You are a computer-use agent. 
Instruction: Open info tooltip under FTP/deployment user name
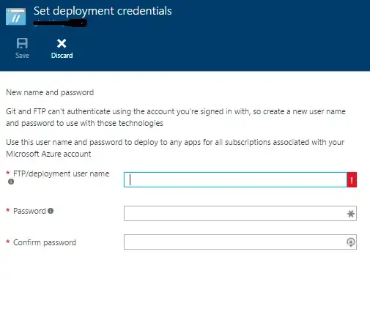click(x=11, y=182)
